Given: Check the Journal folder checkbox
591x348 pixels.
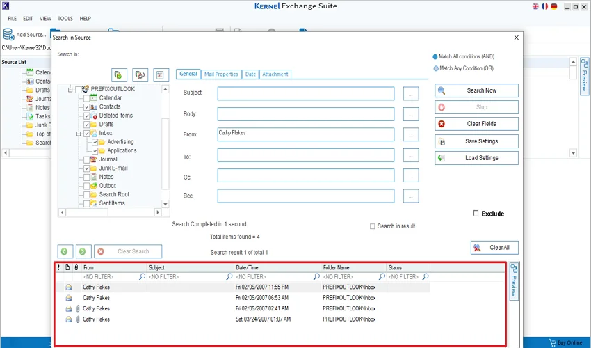Looking at the screenshot, I should tap(87, 159).
